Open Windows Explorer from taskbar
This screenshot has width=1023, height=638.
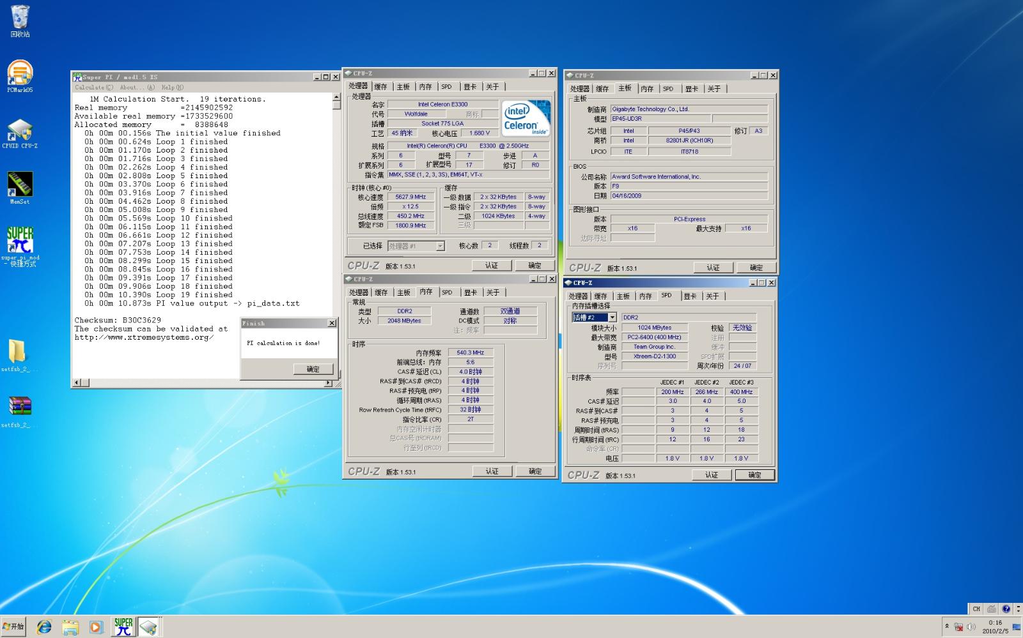(x=70, y=627)
